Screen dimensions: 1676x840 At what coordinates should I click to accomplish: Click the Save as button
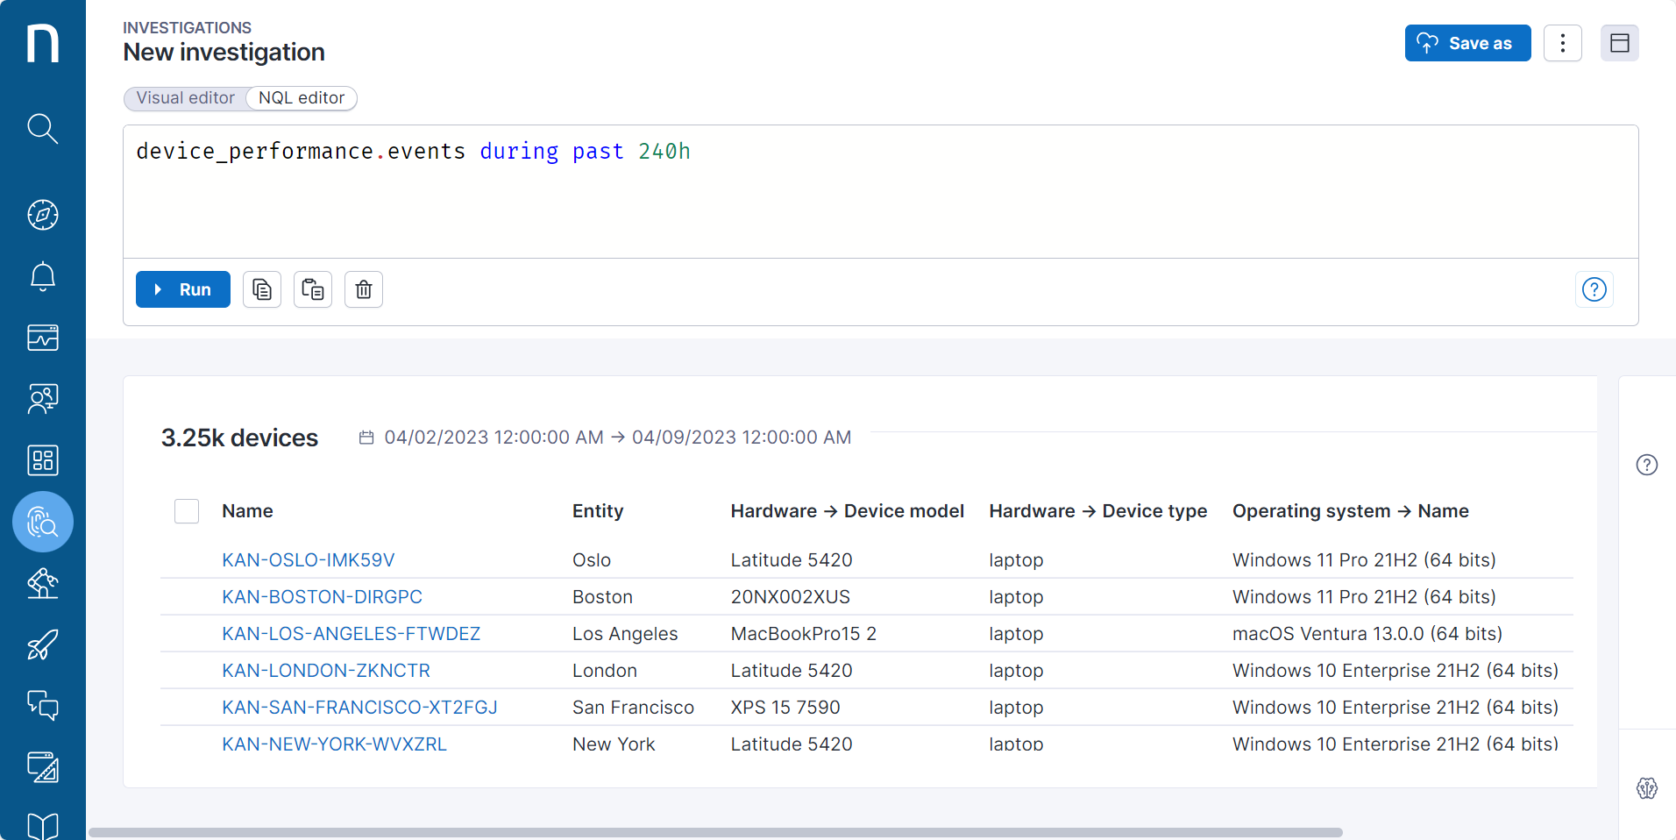coord(1467,43)
